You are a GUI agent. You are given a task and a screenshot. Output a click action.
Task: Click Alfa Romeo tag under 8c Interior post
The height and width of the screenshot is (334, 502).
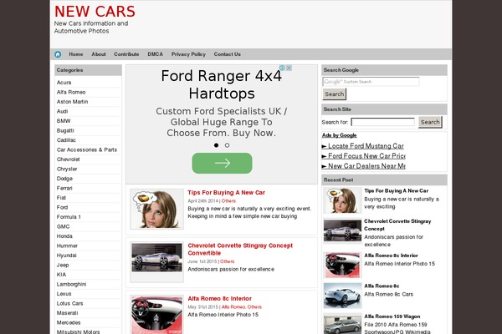[233, 306]
